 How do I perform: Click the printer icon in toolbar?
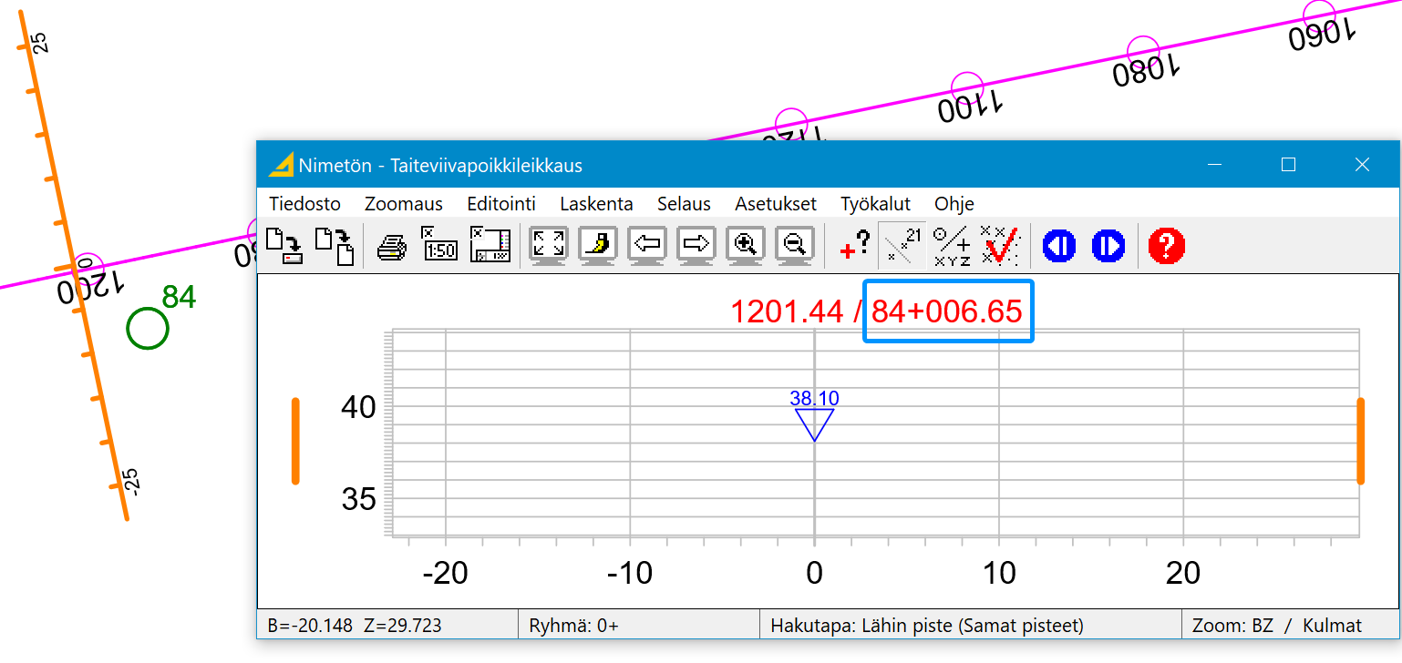point(392,246)
